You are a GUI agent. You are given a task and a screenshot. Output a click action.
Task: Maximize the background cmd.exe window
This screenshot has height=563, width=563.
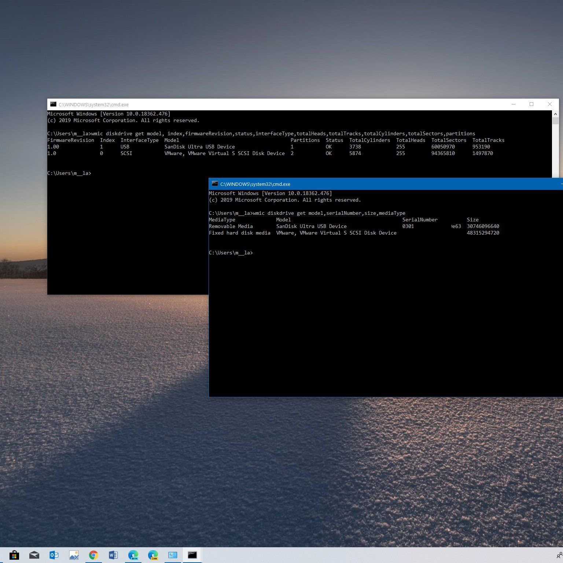(x=531, y=104)
